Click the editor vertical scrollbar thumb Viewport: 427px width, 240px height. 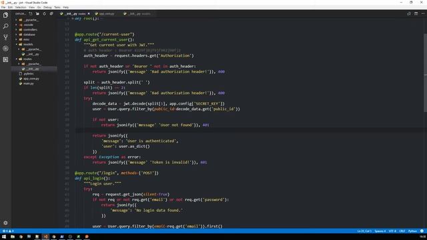point(425,73)
